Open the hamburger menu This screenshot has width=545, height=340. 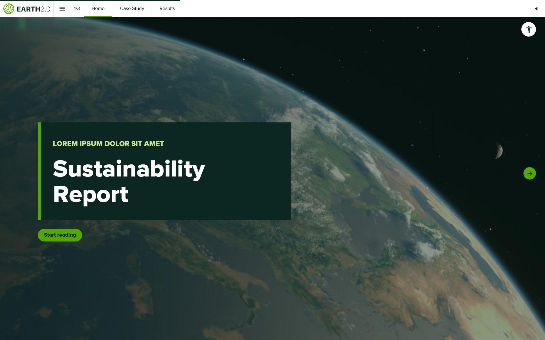[x=62, y=9]
